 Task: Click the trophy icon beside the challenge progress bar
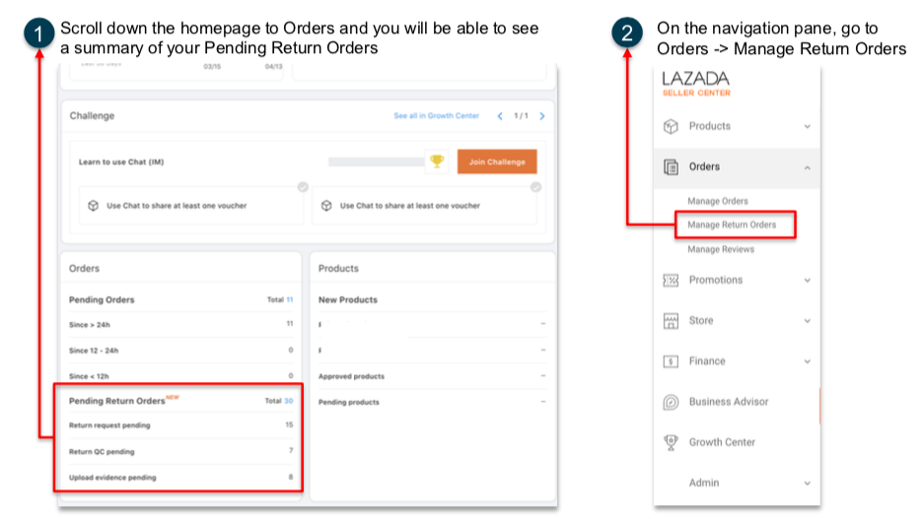tap(437, 162)
